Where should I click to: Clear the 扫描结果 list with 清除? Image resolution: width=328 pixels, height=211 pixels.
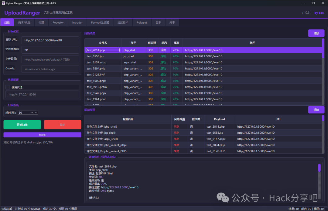[316, 33]
